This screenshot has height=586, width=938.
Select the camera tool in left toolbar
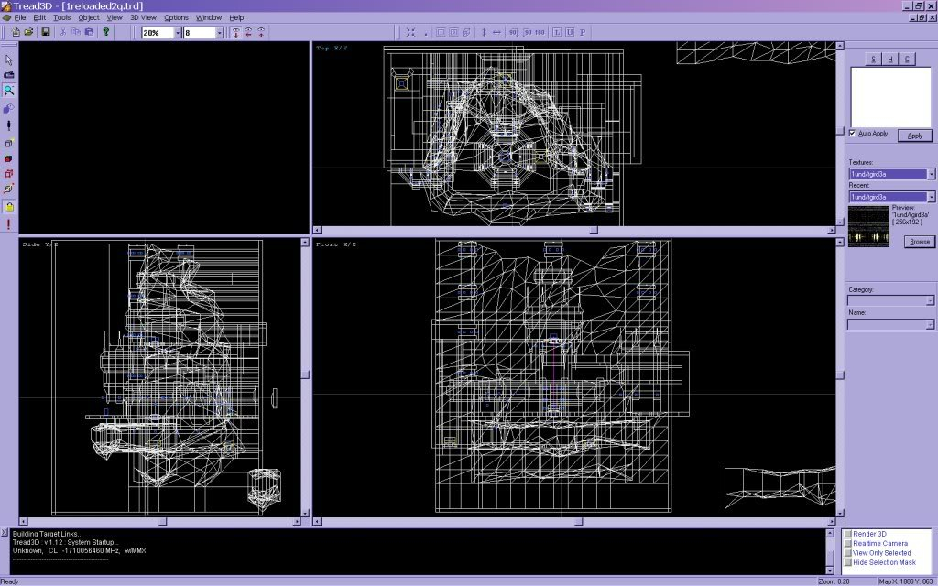[9, 74]
